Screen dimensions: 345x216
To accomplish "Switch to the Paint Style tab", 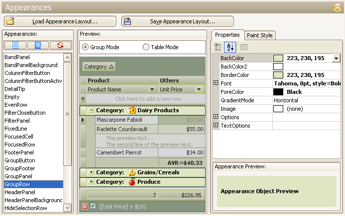I will 260,35.
